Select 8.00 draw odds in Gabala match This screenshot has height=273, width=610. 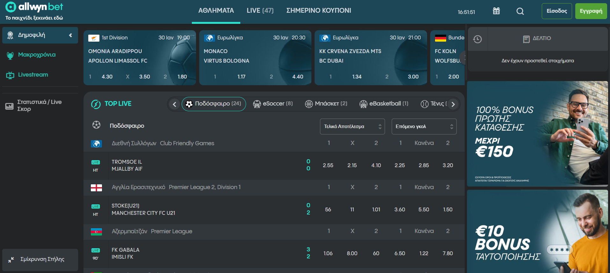tap(352, 254)
